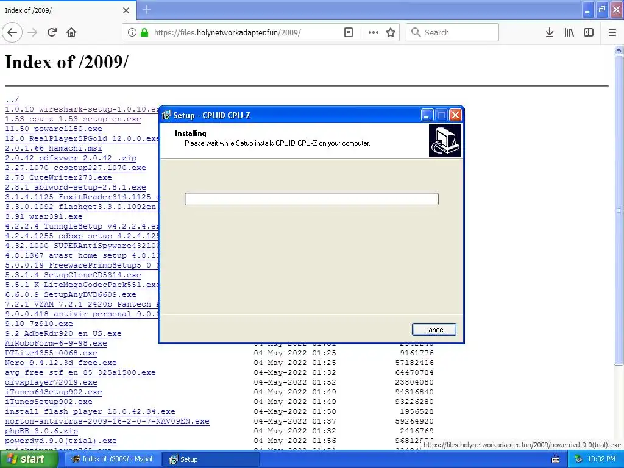This screenshot has width=624, height=468.
Task: Download pdfxvwer 2.0.42 zip
Action: [x=71, y=158]
